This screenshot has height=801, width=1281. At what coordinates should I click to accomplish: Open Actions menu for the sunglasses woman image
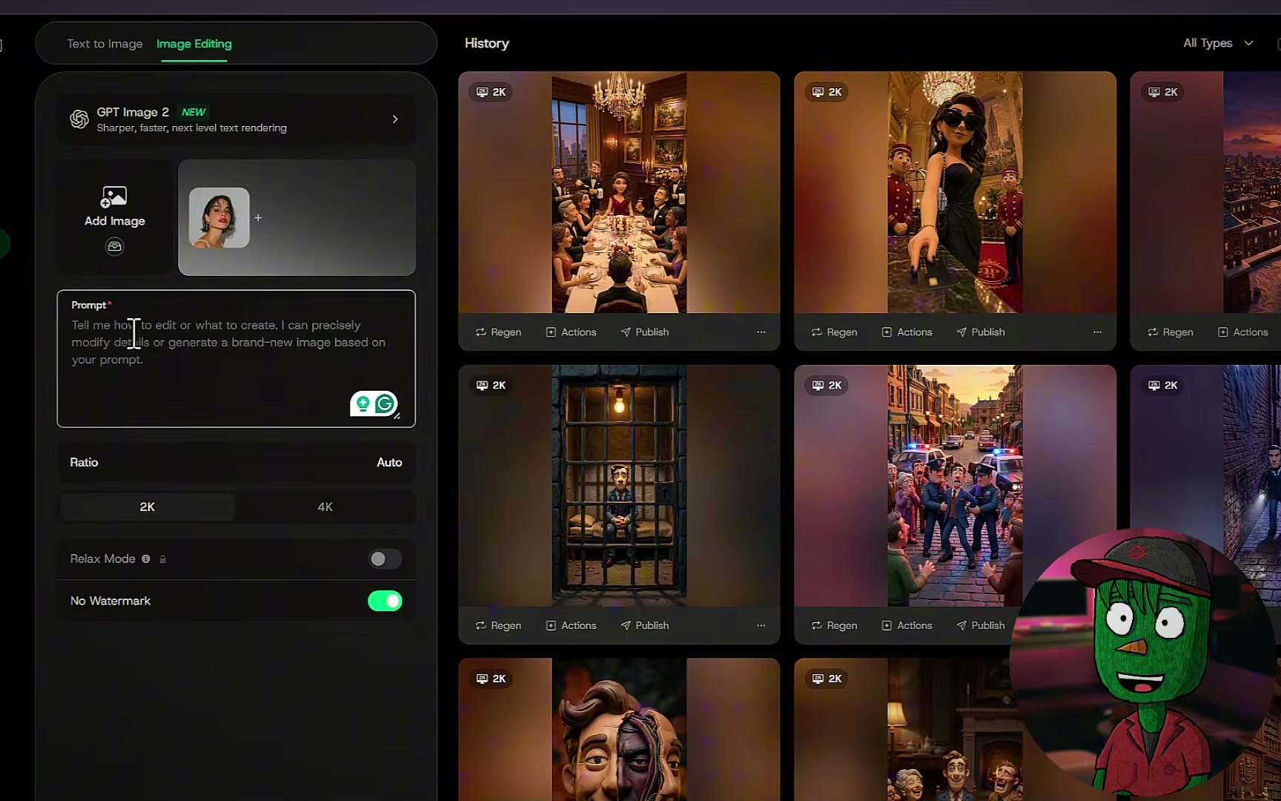(907, 332)
